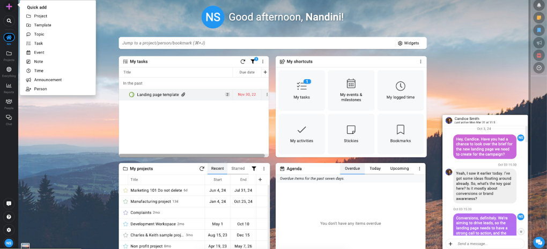Open the People sidebar icon
547x249 pixels.
pos(9,101)
